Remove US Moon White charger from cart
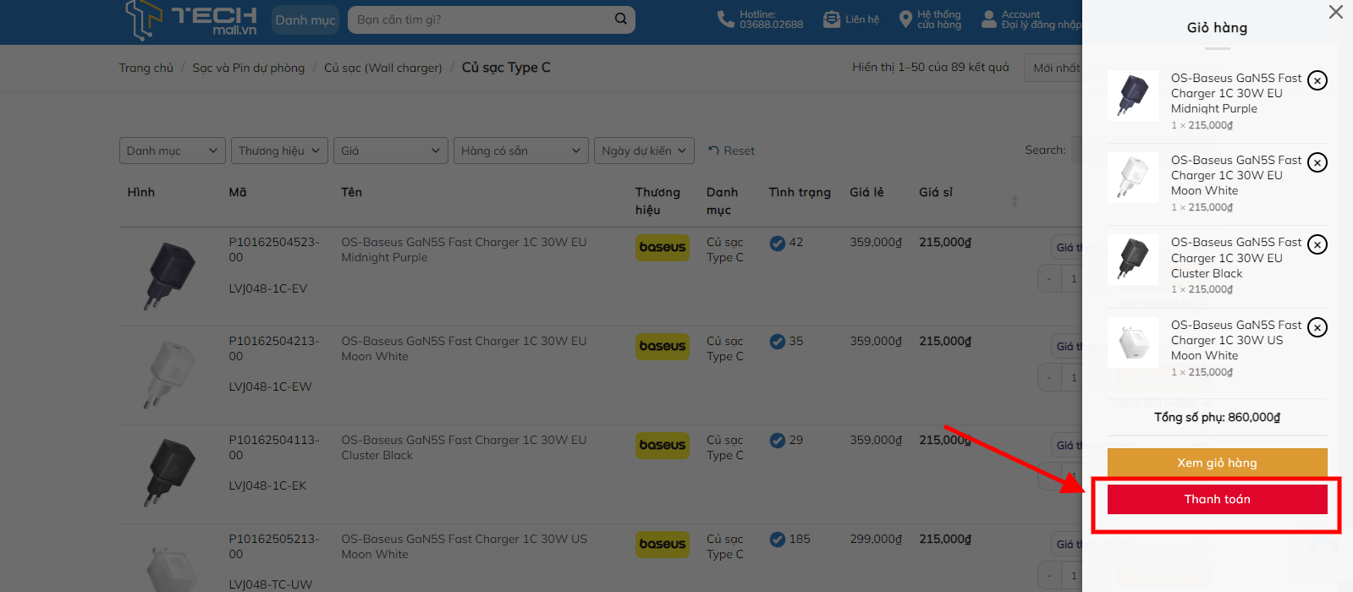Screen dimensions: 1353x592 1317,327
